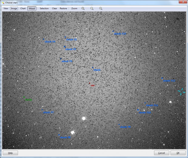
Task: Click the 'check #3' star label
Action: coord(71,49)
